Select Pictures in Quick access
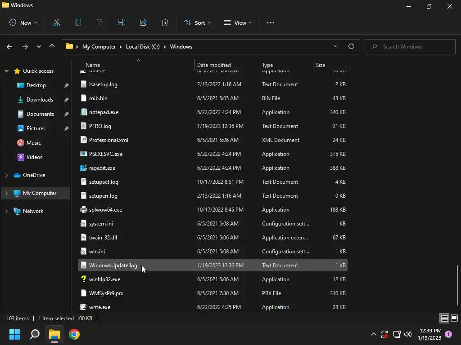Screen dimensions: 461x345 (x=36, y=128)
